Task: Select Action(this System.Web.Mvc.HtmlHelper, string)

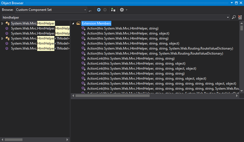Action: [123, 28]
